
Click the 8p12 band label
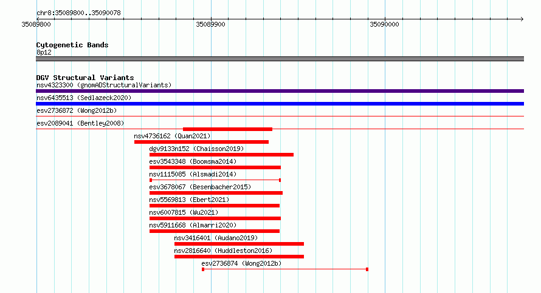44,52
